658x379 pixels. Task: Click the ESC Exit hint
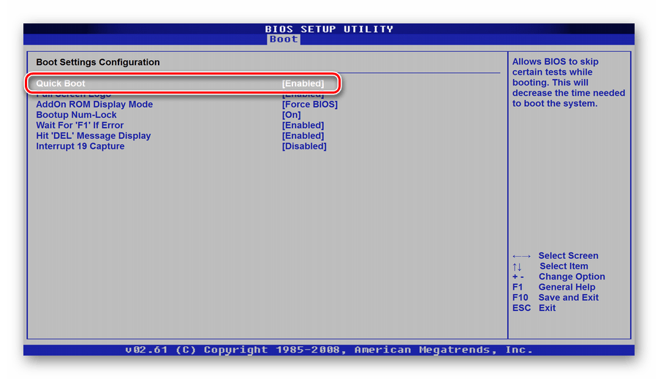click(x=534, y=308)
